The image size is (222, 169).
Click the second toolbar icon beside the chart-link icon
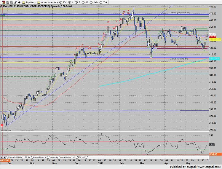click(8, 2)
